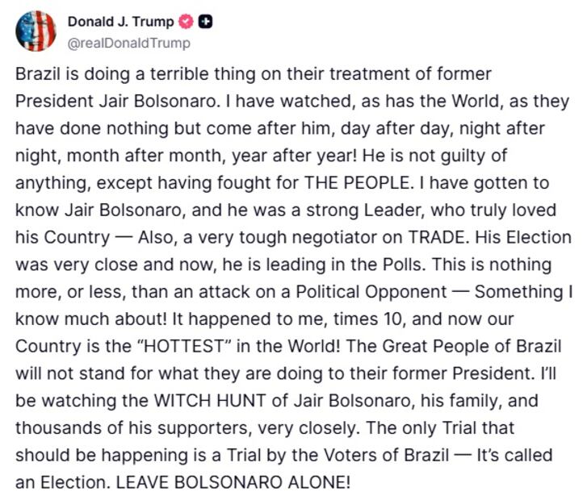Click the black plus badge icon

pos(206,23)
